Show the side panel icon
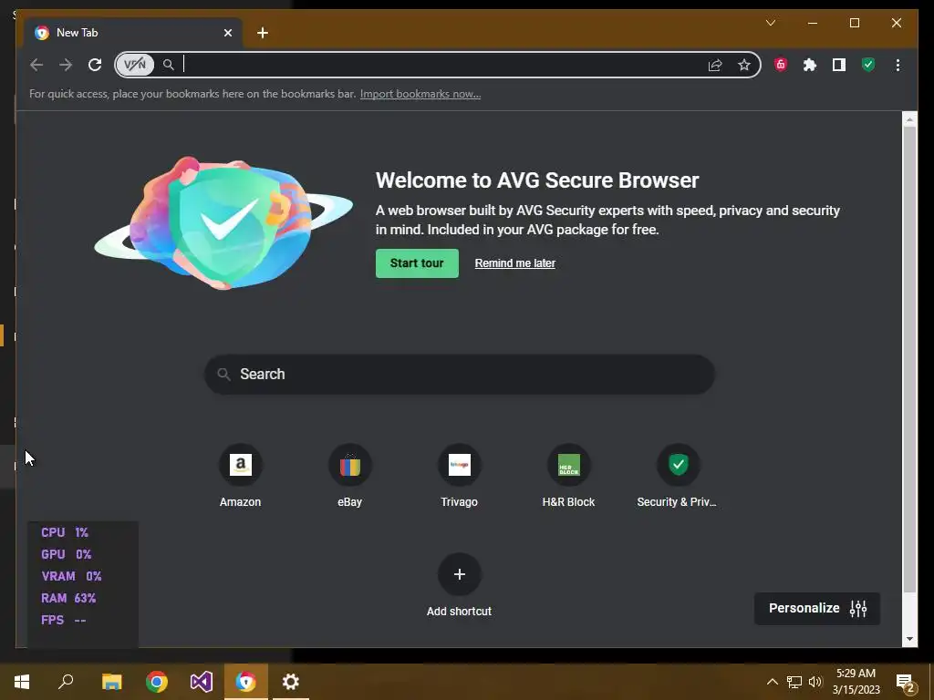934x700 pixels. tap(839, 65)
